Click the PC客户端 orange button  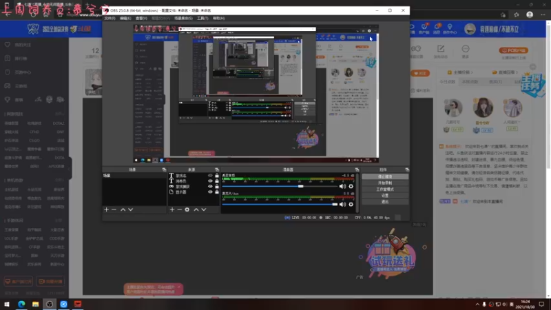pos(513,50)
